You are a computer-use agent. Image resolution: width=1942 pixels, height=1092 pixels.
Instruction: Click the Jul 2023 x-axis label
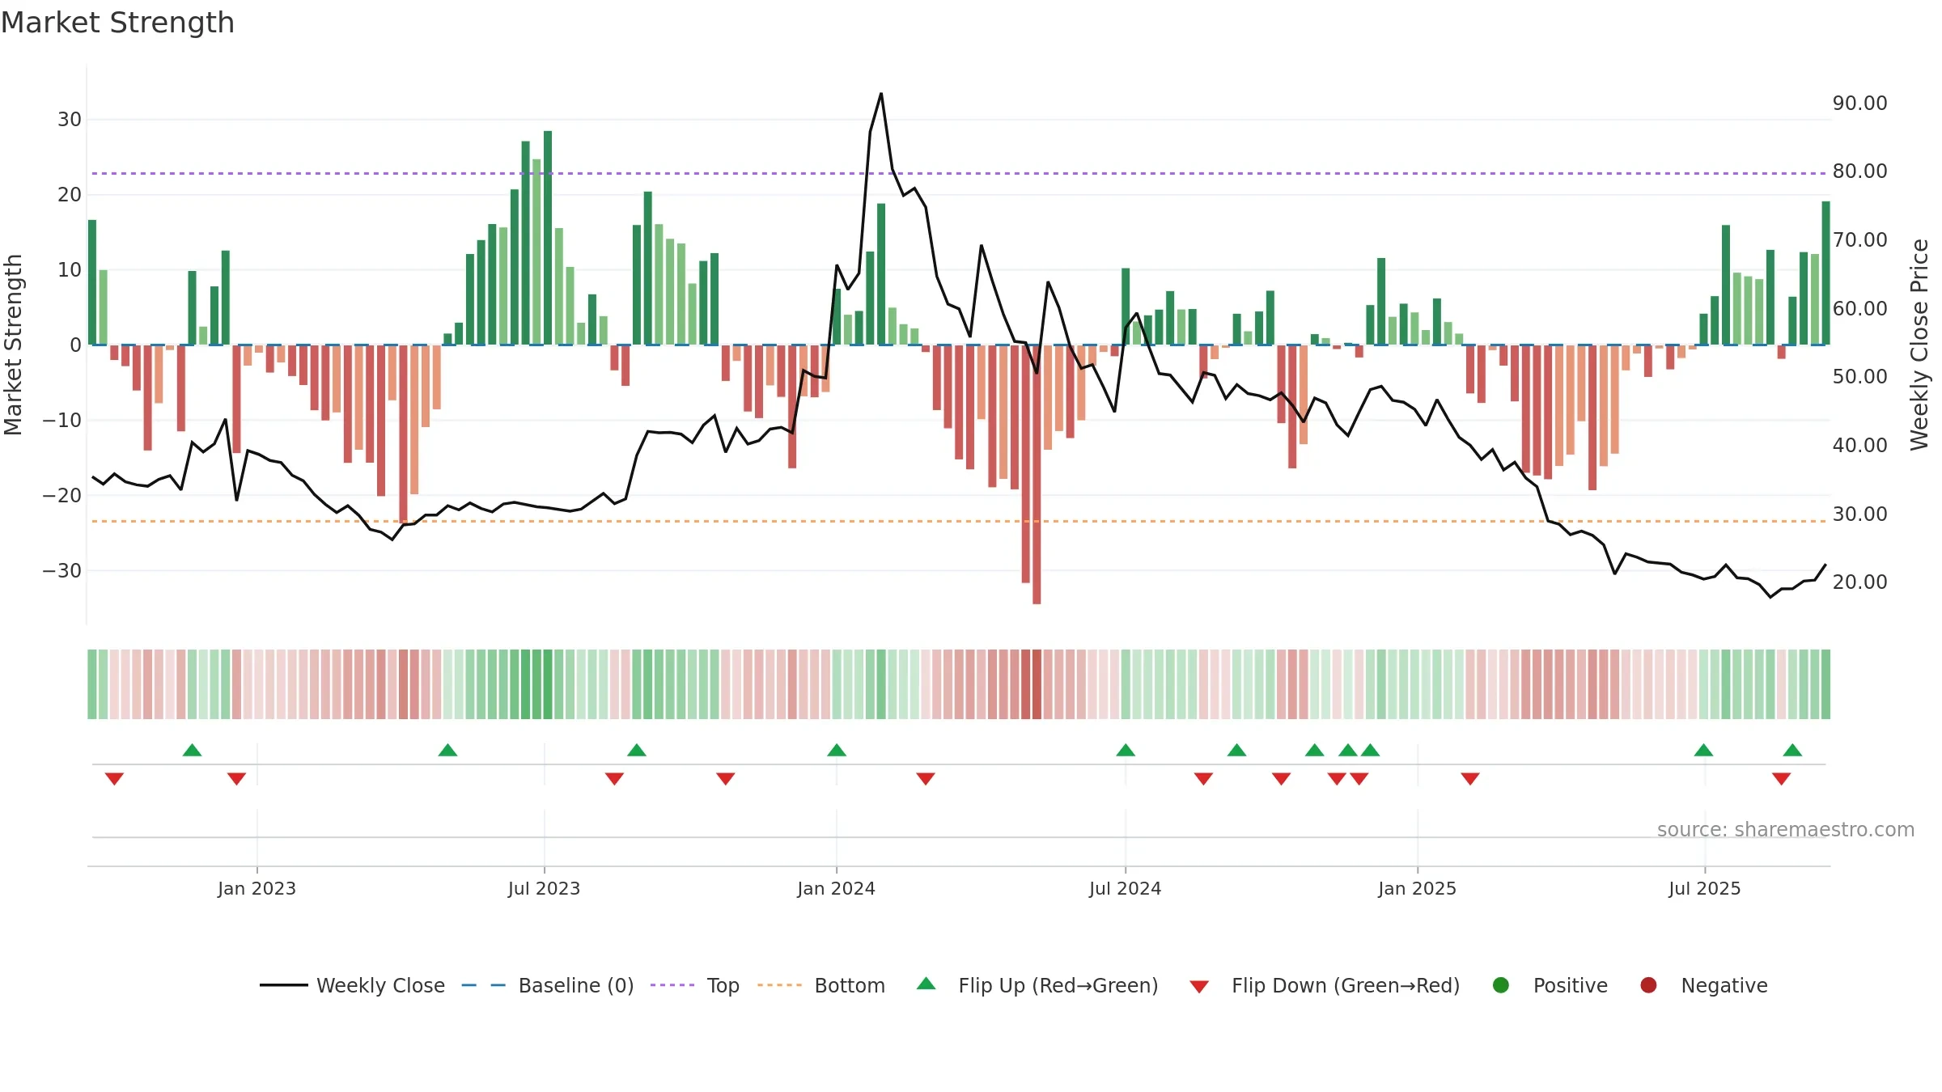point(544,889)
